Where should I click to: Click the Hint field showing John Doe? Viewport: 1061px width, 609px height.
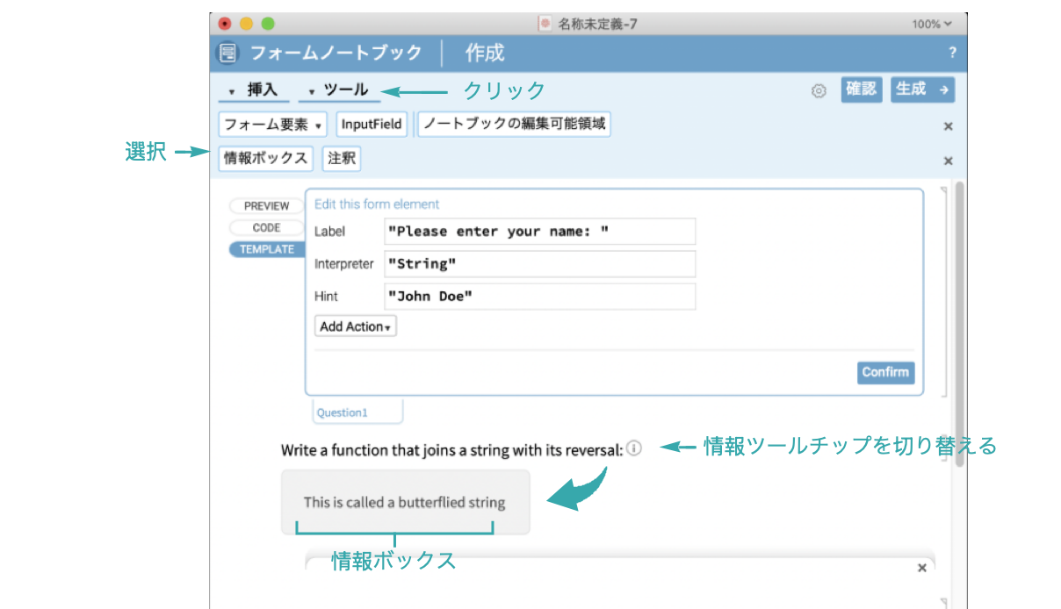(x=539, y=297)
